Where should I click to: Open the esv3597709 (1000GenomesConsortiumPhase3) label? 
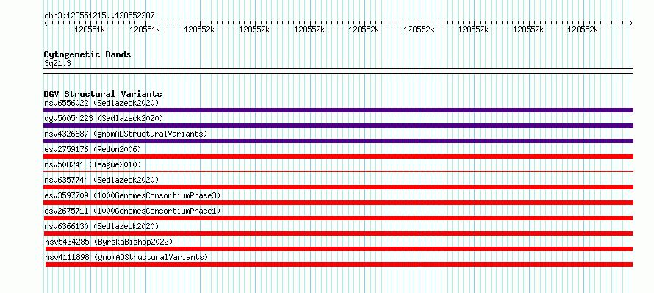132,195
